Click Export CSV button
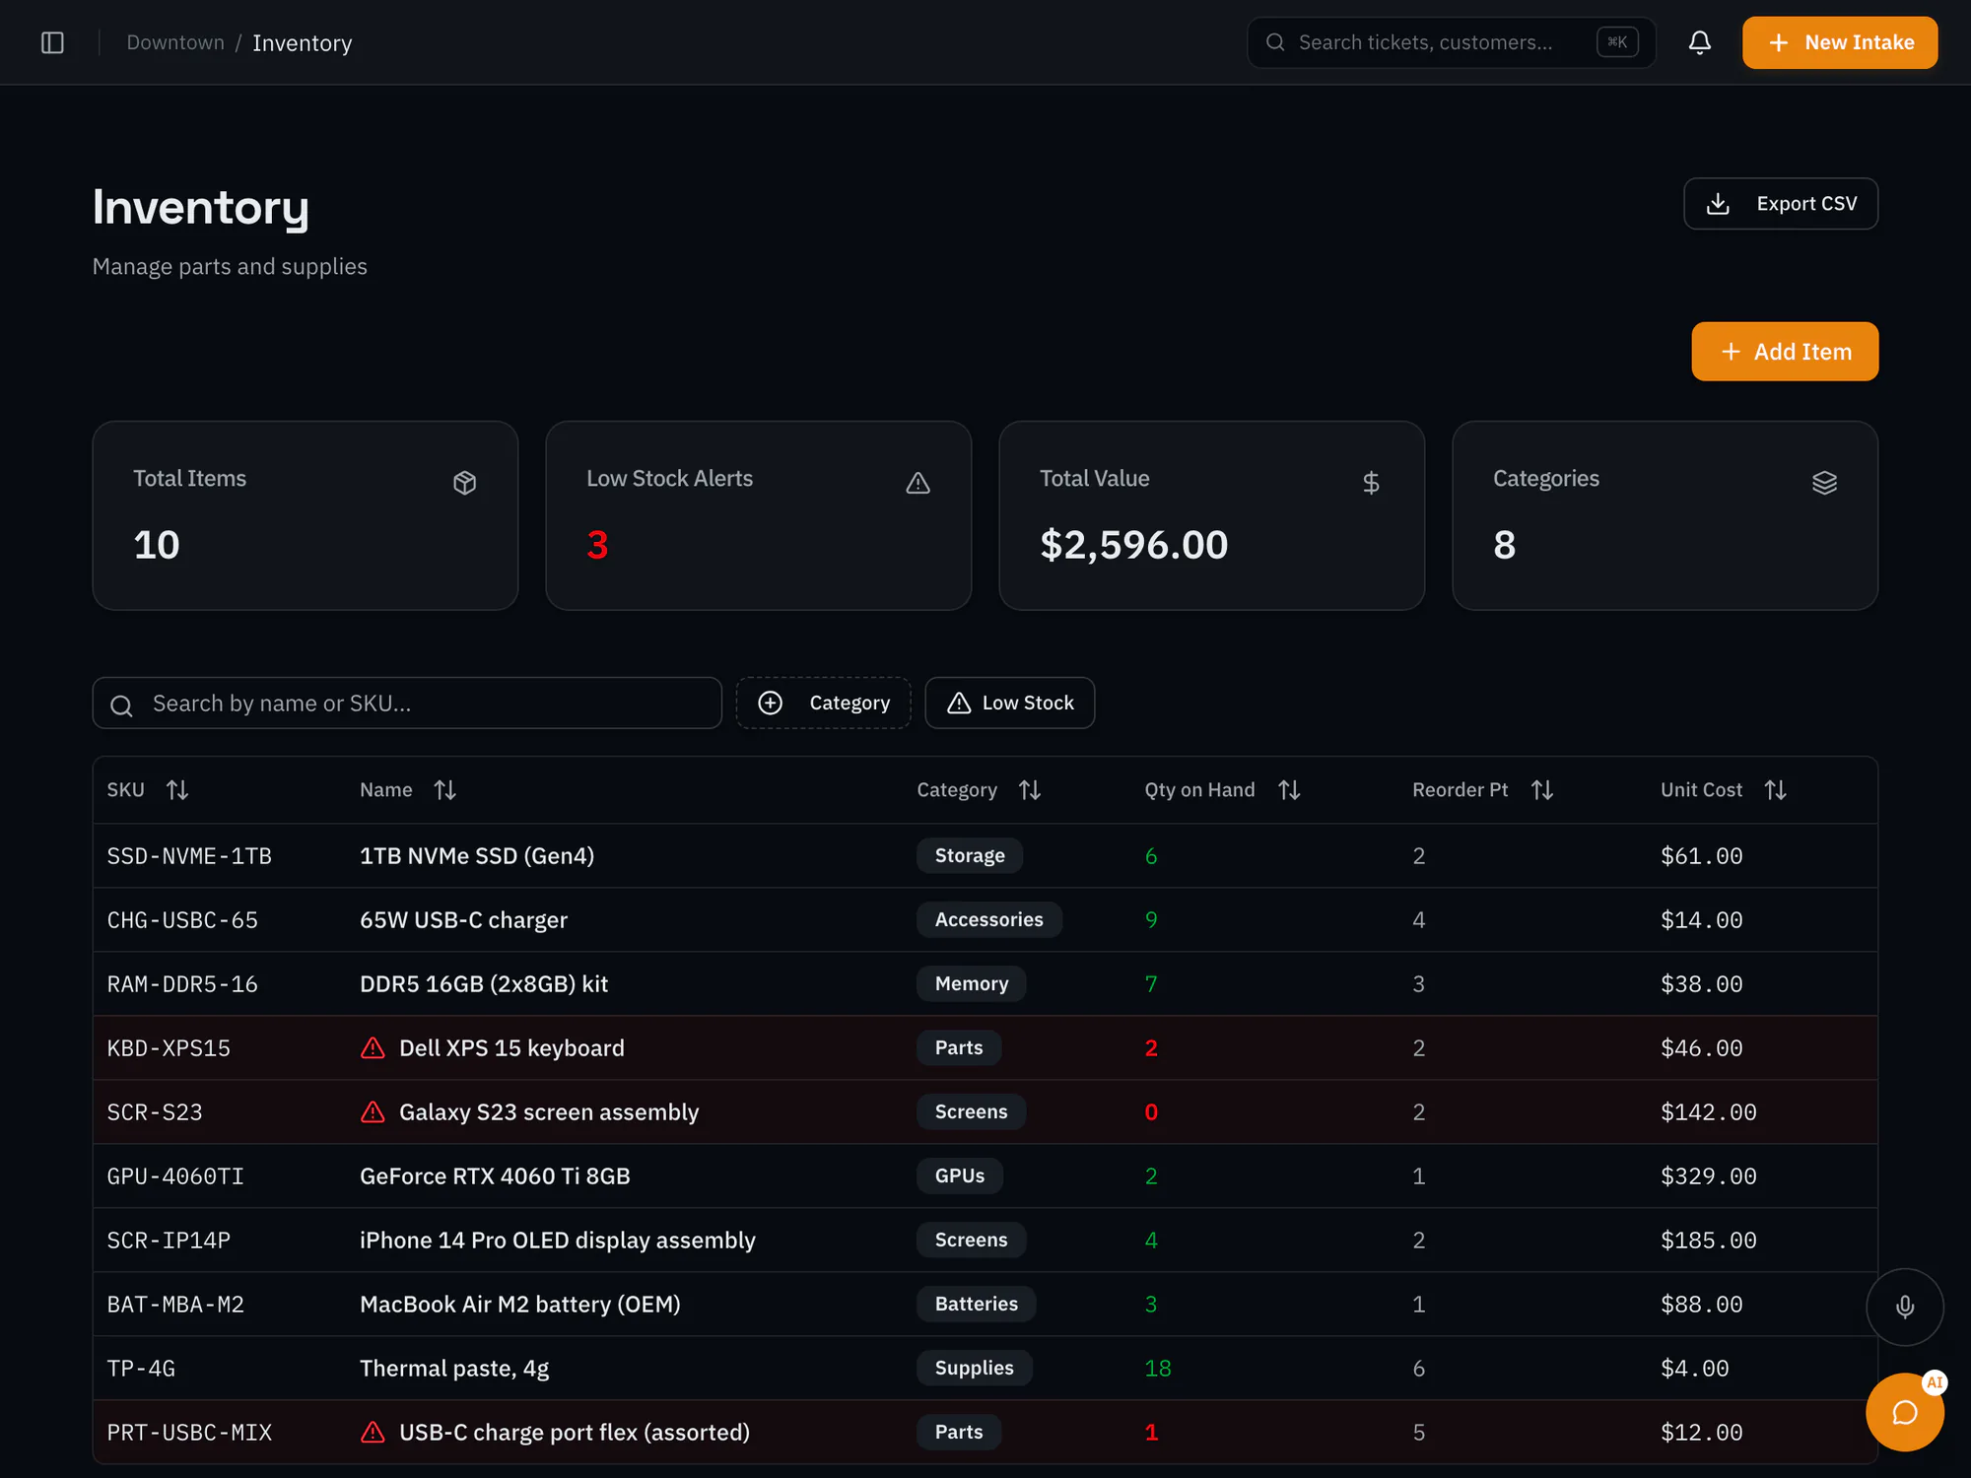Image resolution: width=1971 pixels, height=1478 pixels. 1780,203
